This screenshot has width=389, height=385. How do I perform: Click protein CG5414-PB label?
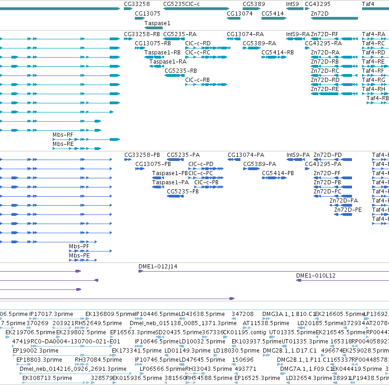pyautogui.click(x=278, y=173)
